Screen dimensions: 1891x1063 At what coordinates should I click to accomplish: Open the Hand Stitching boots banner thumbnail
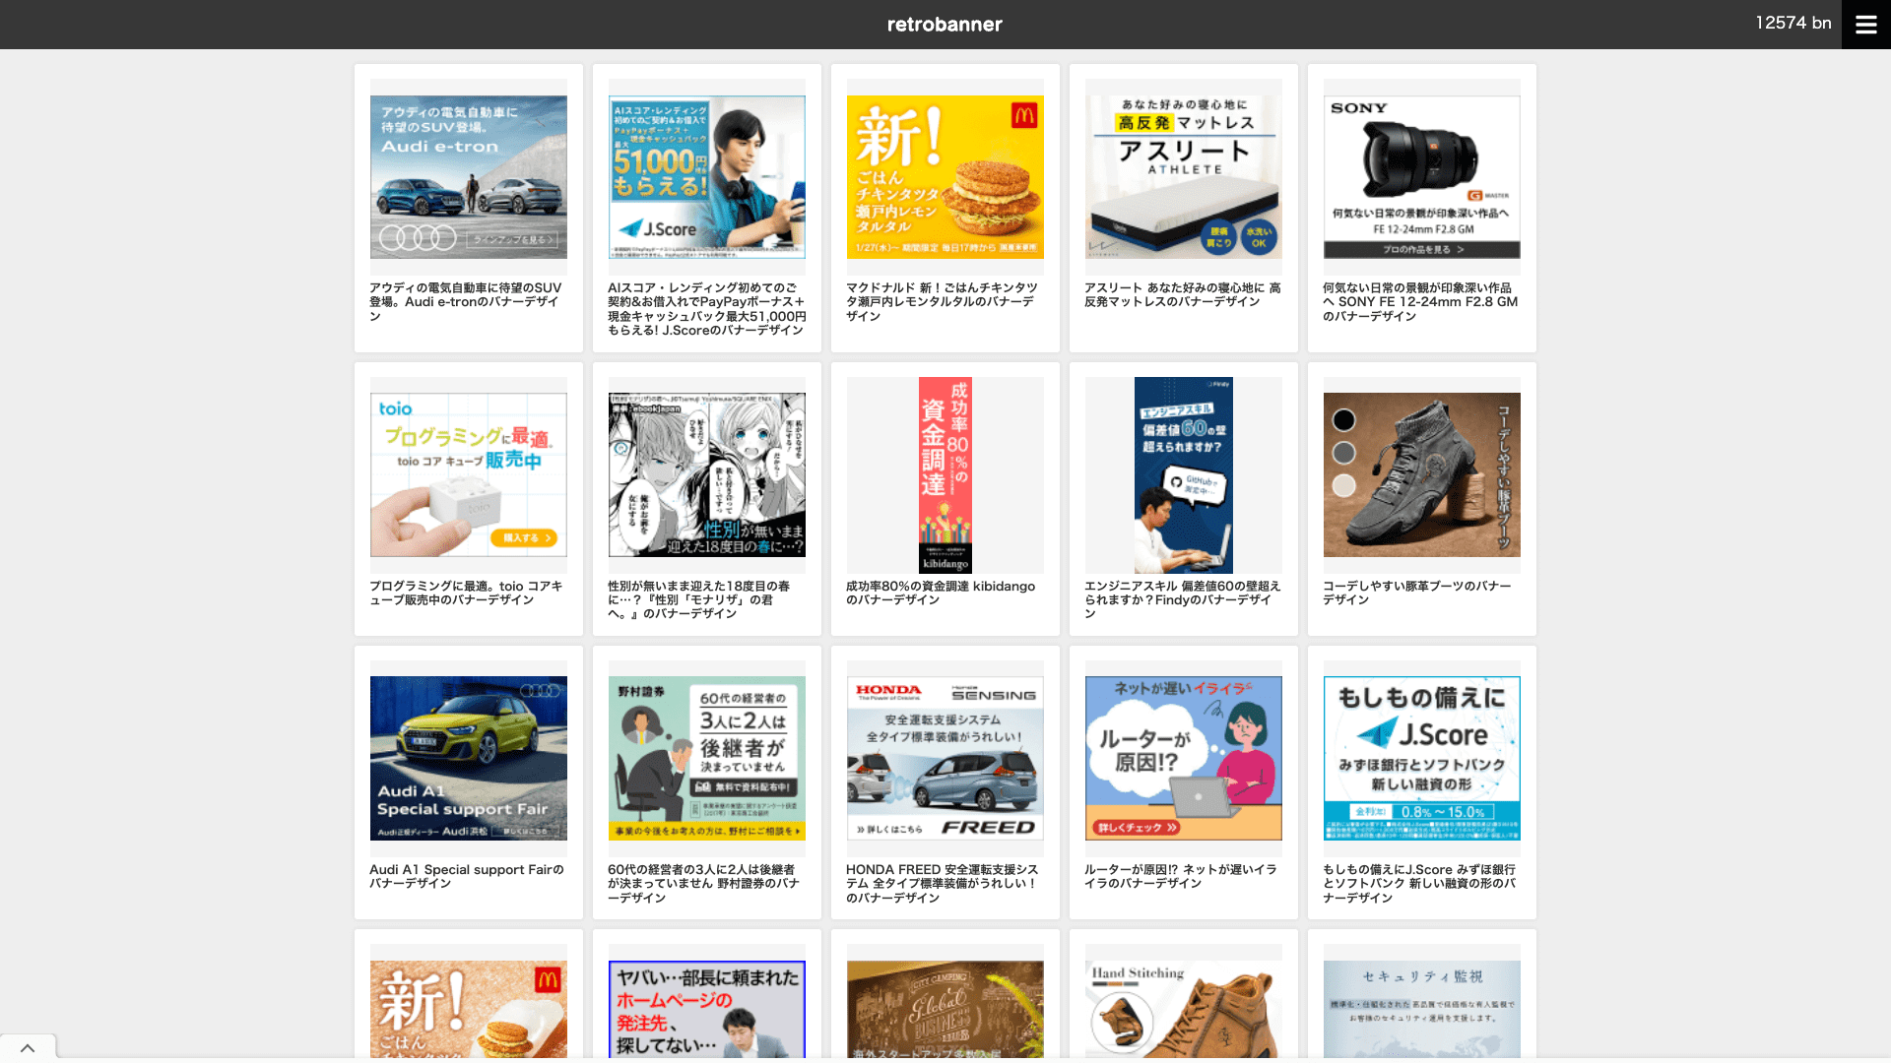tap(1184, 1010)
